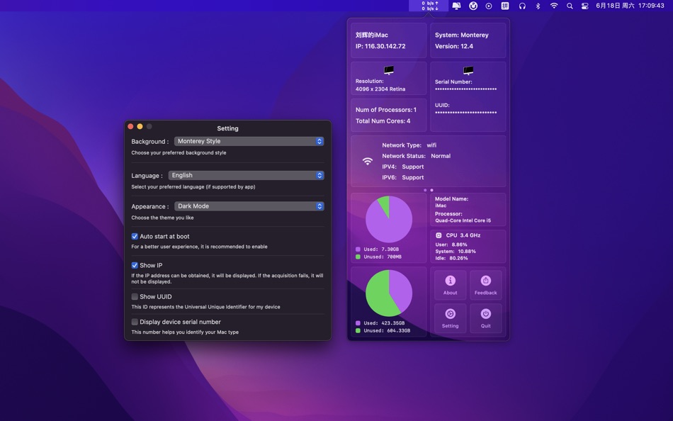
Task: Click the IPV4: Support row
Action: coord(402,167)
